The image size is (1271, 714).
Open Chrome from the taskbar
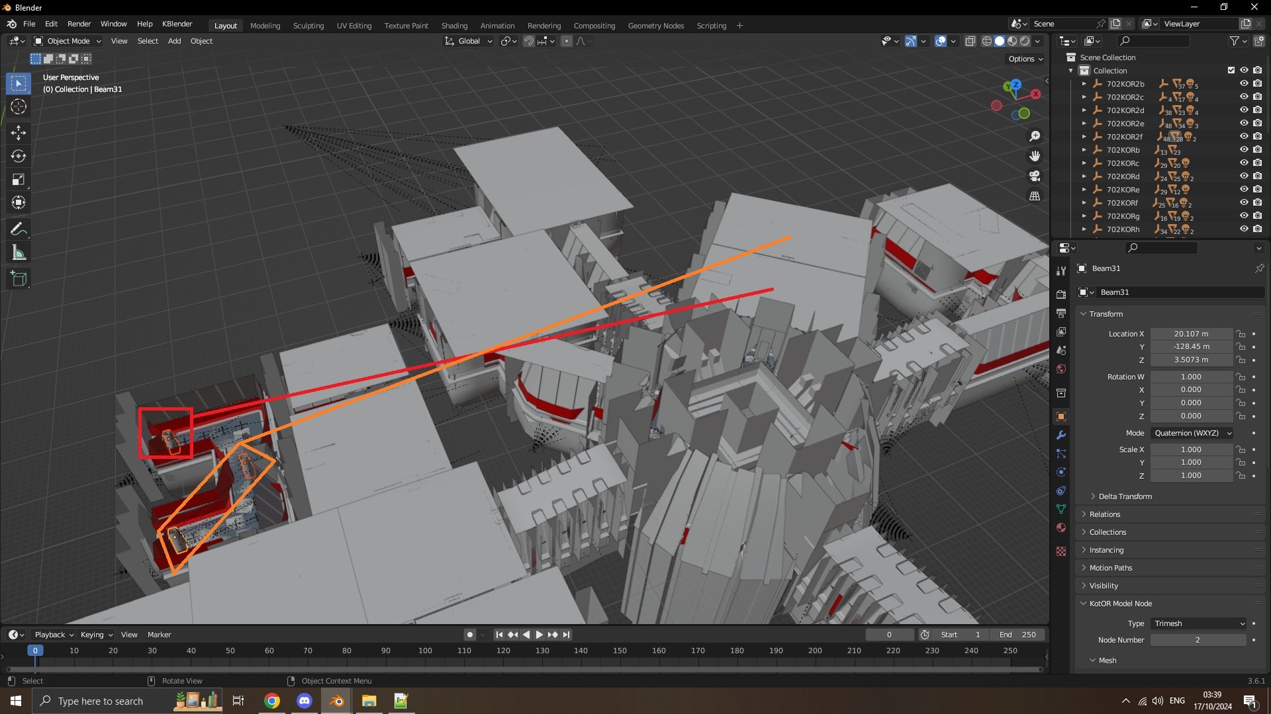(272, 701)
